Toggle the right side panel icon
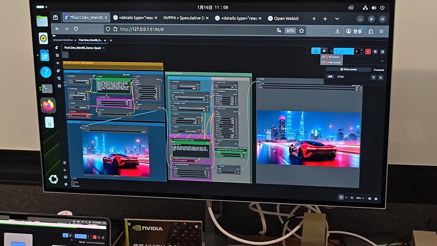Image resolution: width=437 pixels, height=246 pixels. point(383,52)
